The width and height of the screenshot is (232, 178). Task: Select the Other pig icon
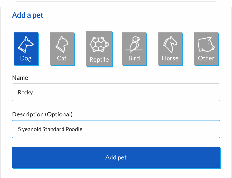click(x=206, y=44)
